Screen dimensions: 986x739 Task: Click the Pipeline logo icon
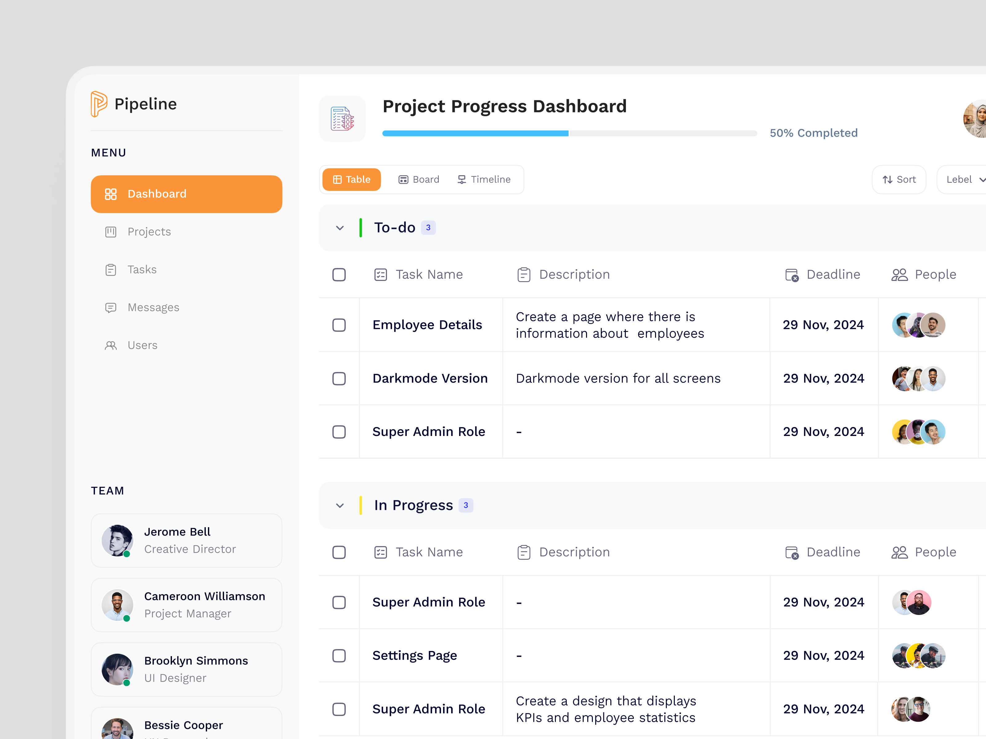(100, 104)
